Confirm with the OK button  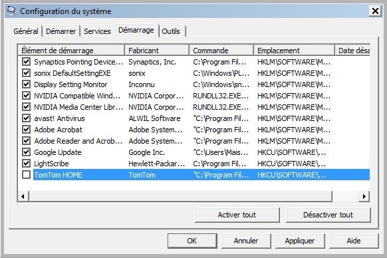click(192, 241)
